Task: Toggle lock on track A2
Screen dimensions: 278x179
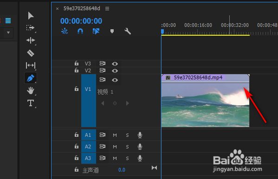Action: pos(77,146)
